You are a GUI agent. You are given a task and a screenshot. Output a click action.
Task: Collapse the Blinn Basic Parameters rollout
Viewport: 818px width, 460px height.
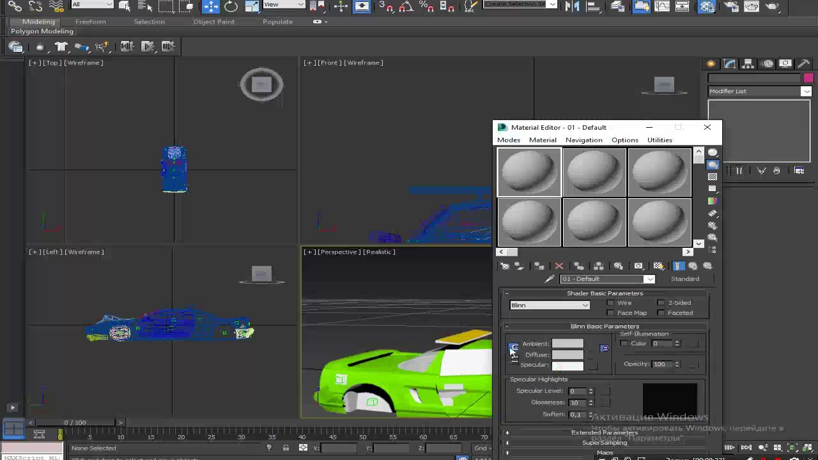605,326
